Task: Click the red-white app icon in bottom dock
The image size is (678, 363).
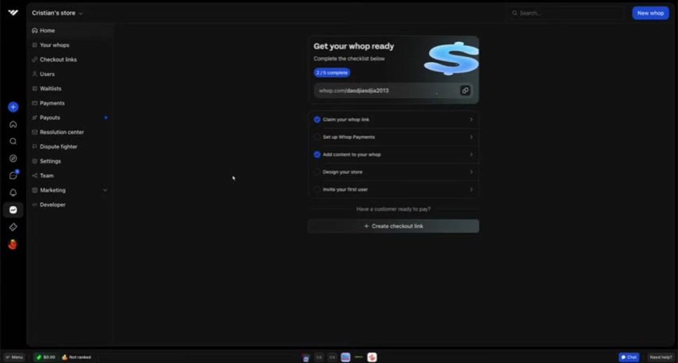Action: [x=372, y=357]
